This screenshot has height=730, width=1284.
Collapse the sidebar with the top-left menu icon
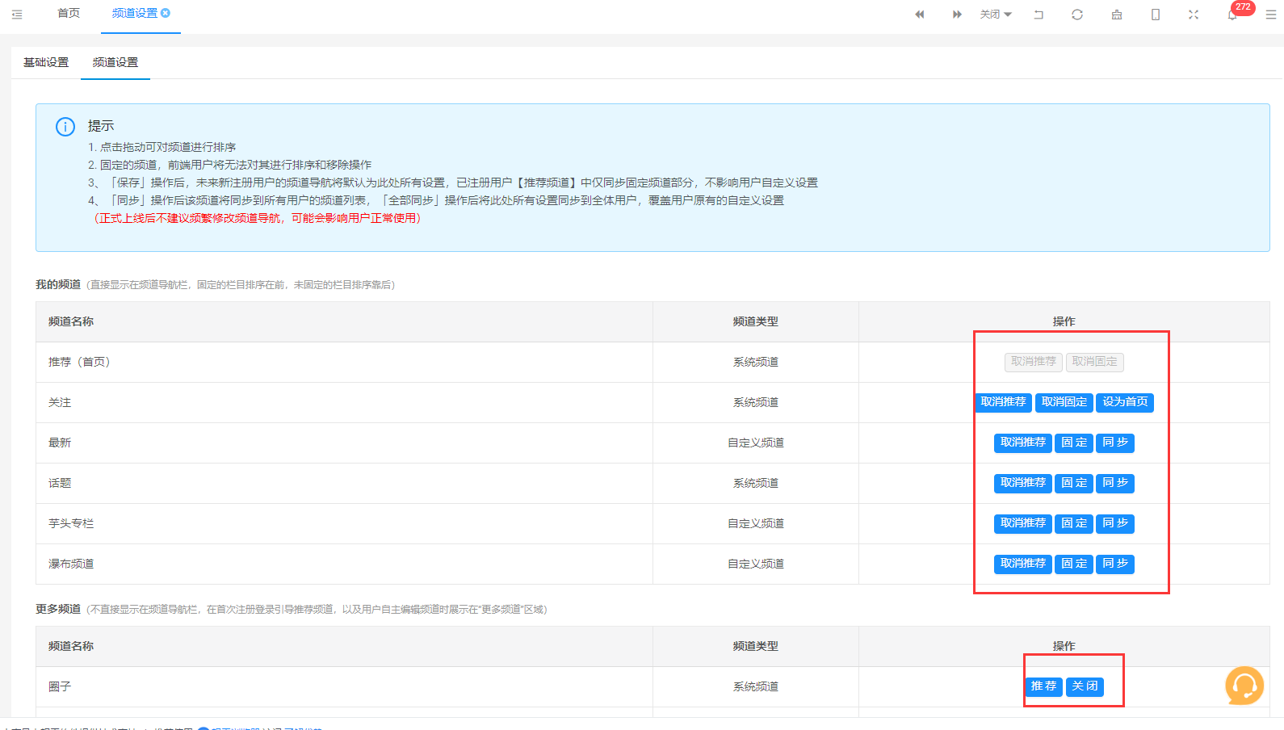pyautogui.click(x=17, y=15)
